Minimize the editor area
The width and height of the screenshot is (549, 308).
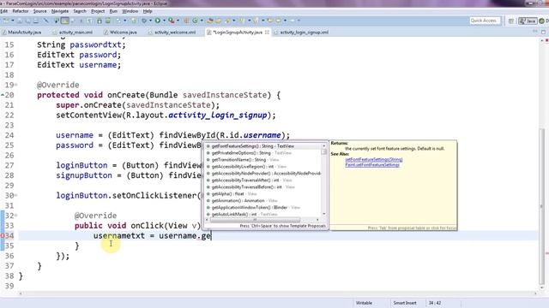point(534,32)
